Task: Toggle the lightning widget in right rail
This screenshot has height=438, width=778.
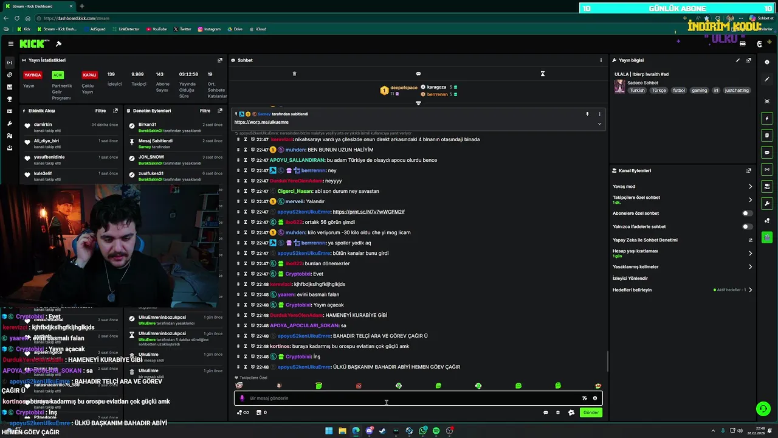Action: point(767,118)
